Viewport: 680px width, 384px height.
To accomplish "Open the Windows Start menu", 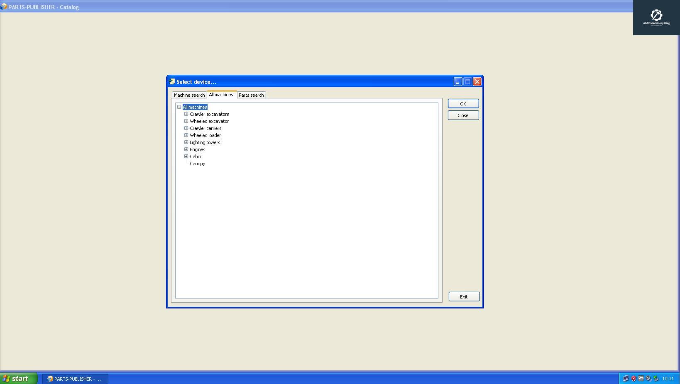I will click(x=19, y=379).
